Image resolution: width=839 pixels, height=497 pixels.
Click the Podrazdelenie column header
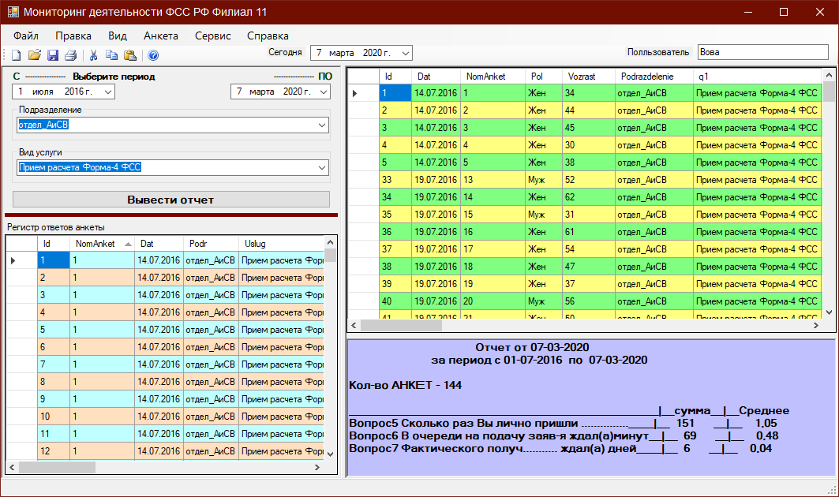pyautogui.click(x=654, y=77)
